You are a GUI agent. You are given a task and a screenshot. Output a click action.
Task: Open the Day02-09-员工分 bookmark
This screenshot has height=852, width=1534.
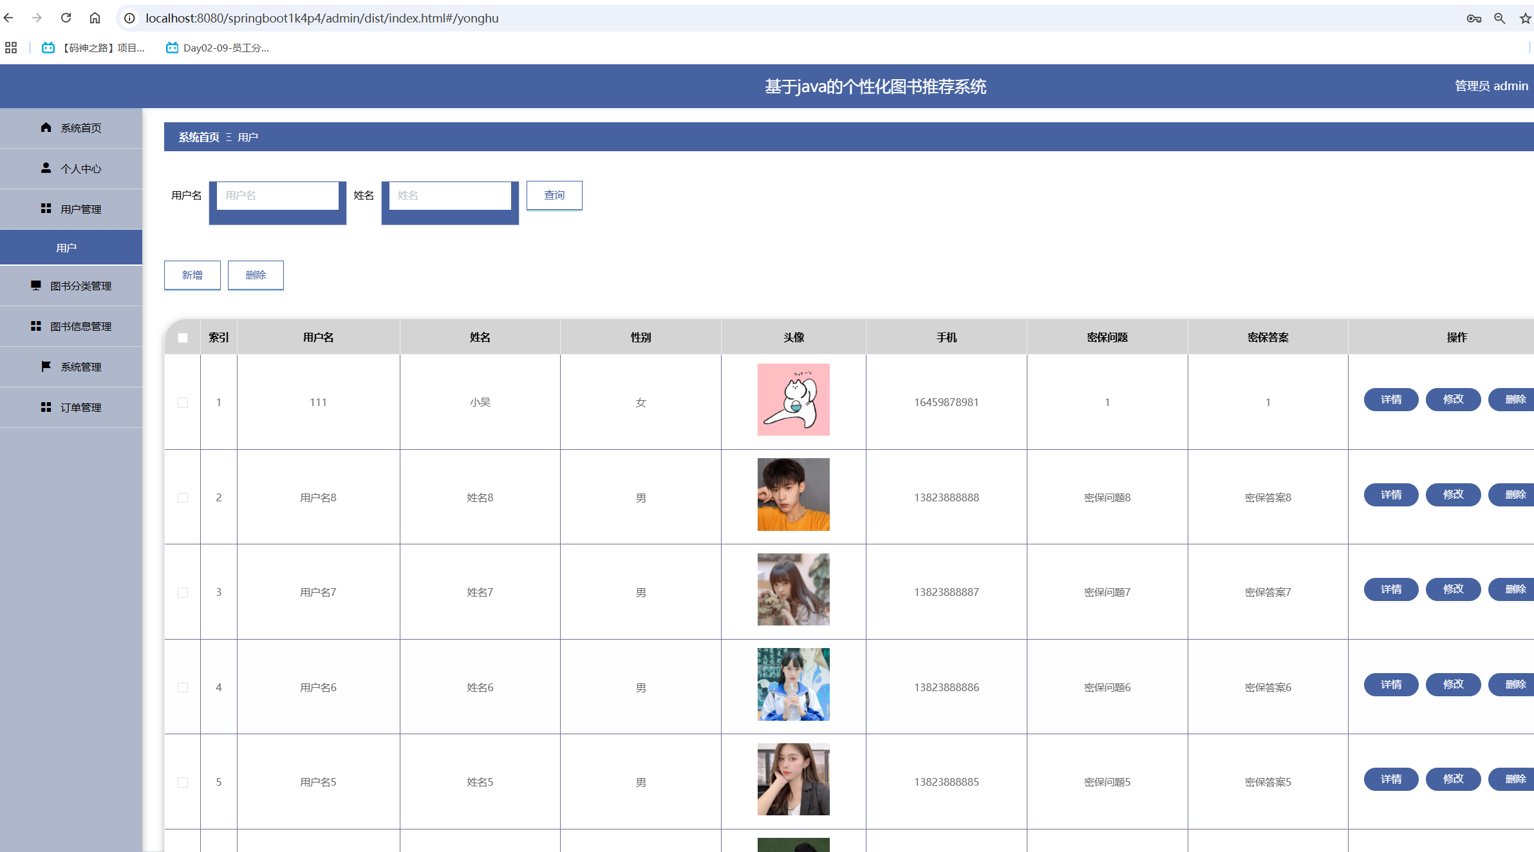tap(218, 48)
